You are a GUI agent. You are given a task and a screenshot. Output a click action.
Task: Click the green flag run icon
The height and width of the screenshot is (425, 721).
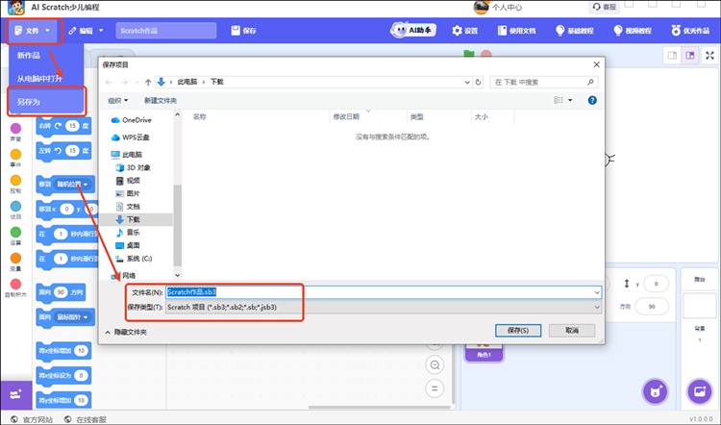tap(468, 54)
